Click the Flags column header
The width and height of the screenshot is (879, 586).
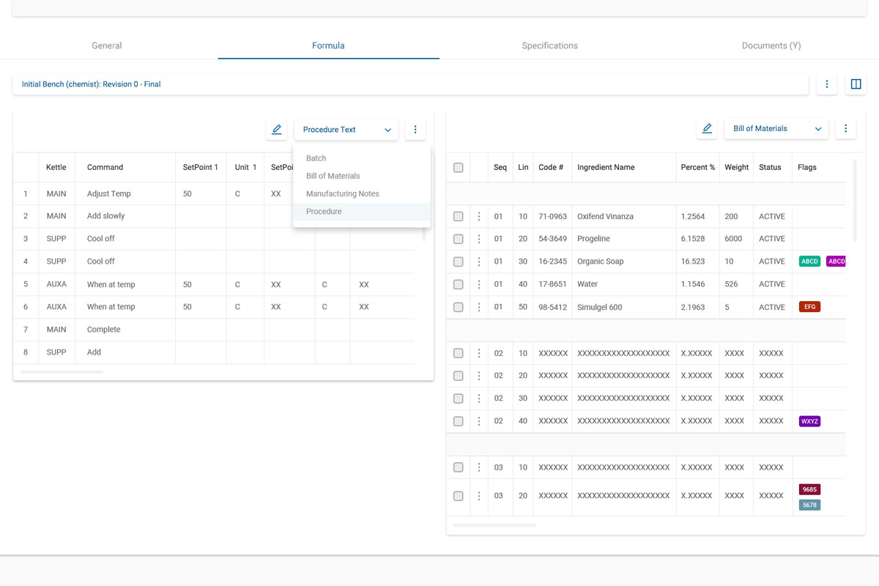click(x=807, y=168)
